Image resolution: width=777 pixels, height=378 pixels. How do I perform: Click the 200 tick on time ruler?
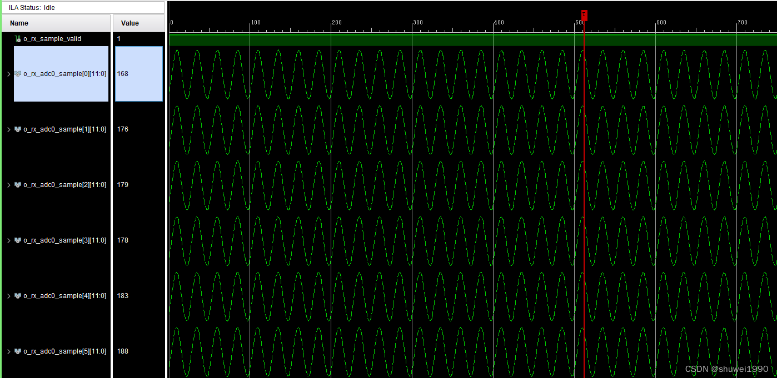336,22
